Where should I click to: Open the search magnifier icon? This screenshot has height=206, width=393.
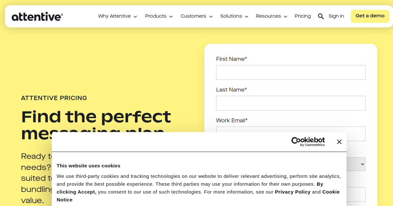321,16
